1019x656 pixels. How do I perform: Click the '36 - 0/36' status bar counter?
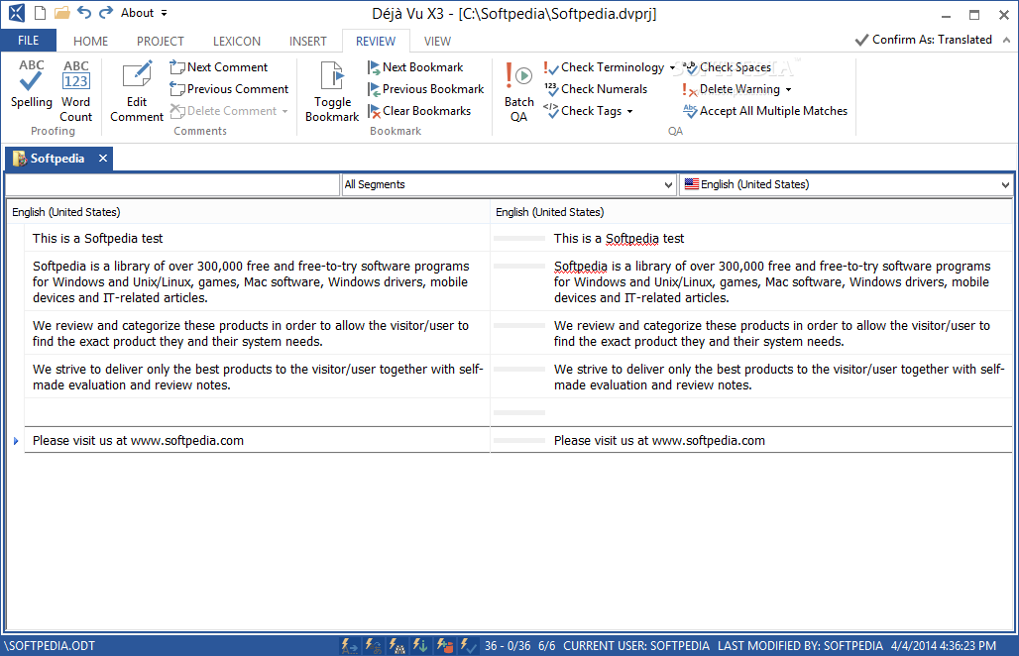(x=508, y=646)
